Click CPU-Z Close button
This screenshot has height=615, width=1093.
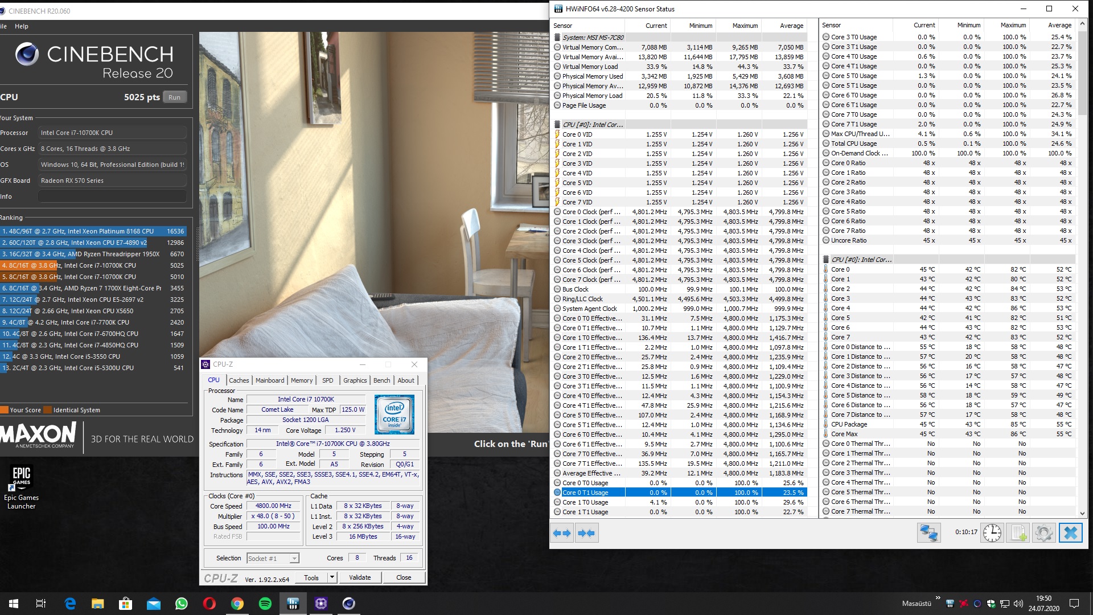pos(404,577)
